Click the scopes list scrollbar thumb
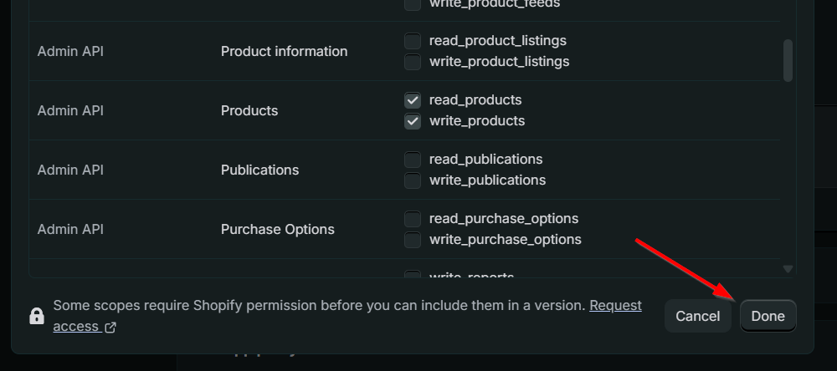 click(787, 60)
